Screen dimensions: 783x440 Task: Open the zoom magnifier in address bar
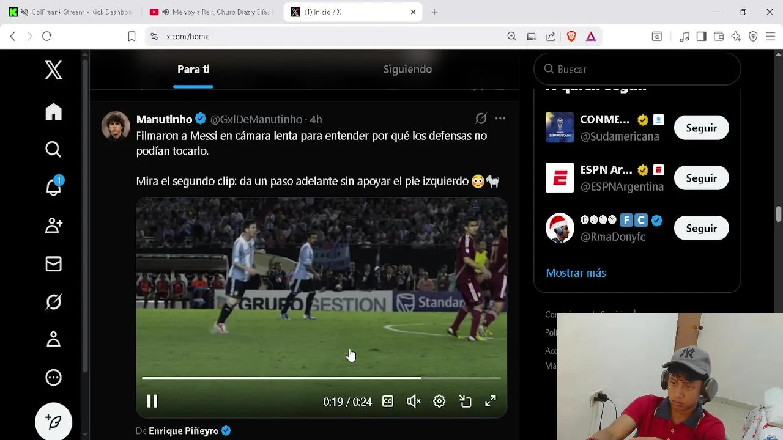[512, 36]
